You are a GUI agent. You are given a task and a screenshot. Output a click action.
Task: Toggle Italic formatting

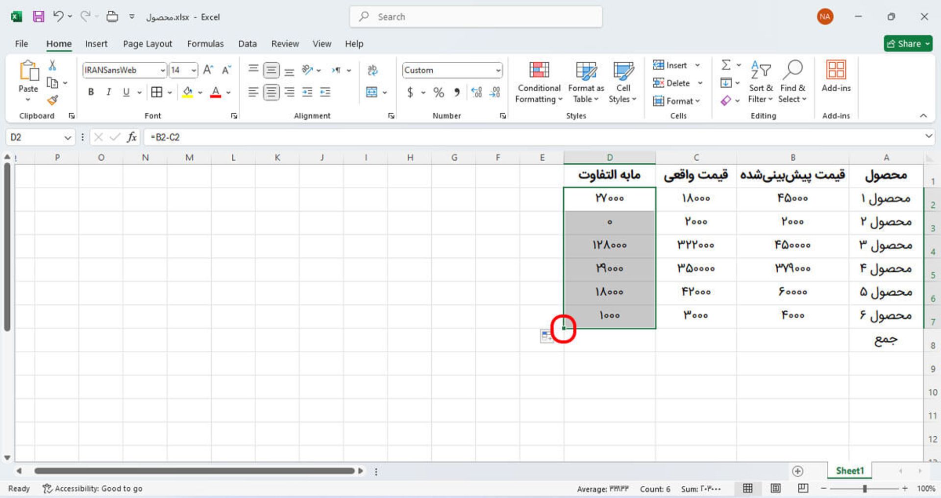[108, 92]
